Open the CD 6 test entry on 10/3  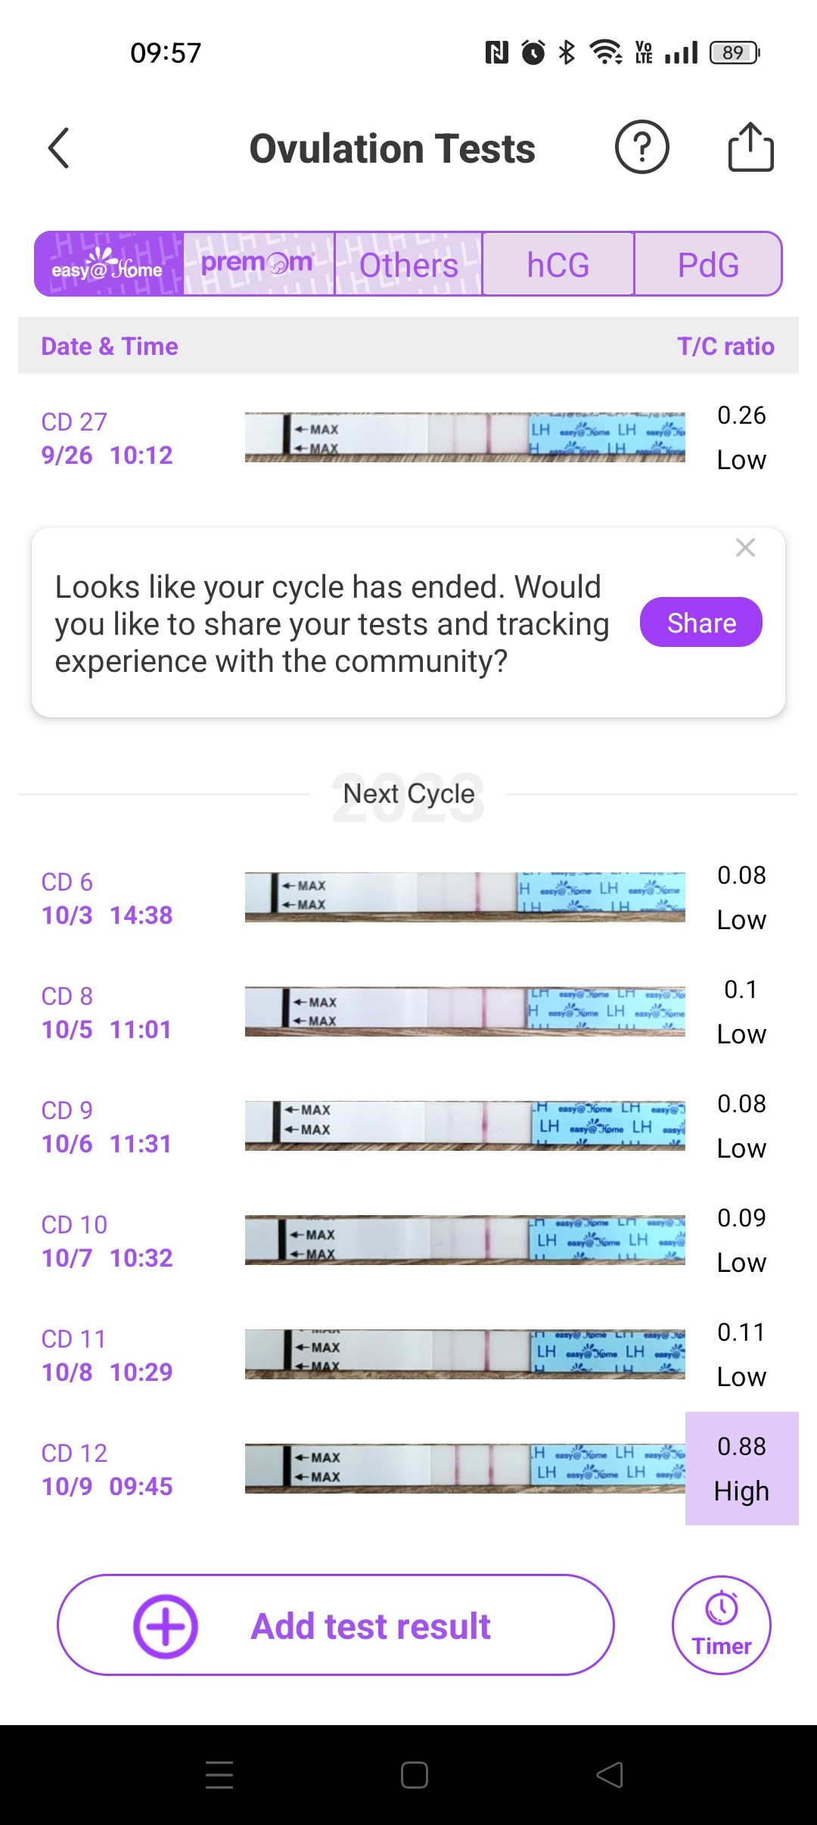[107, 898]
